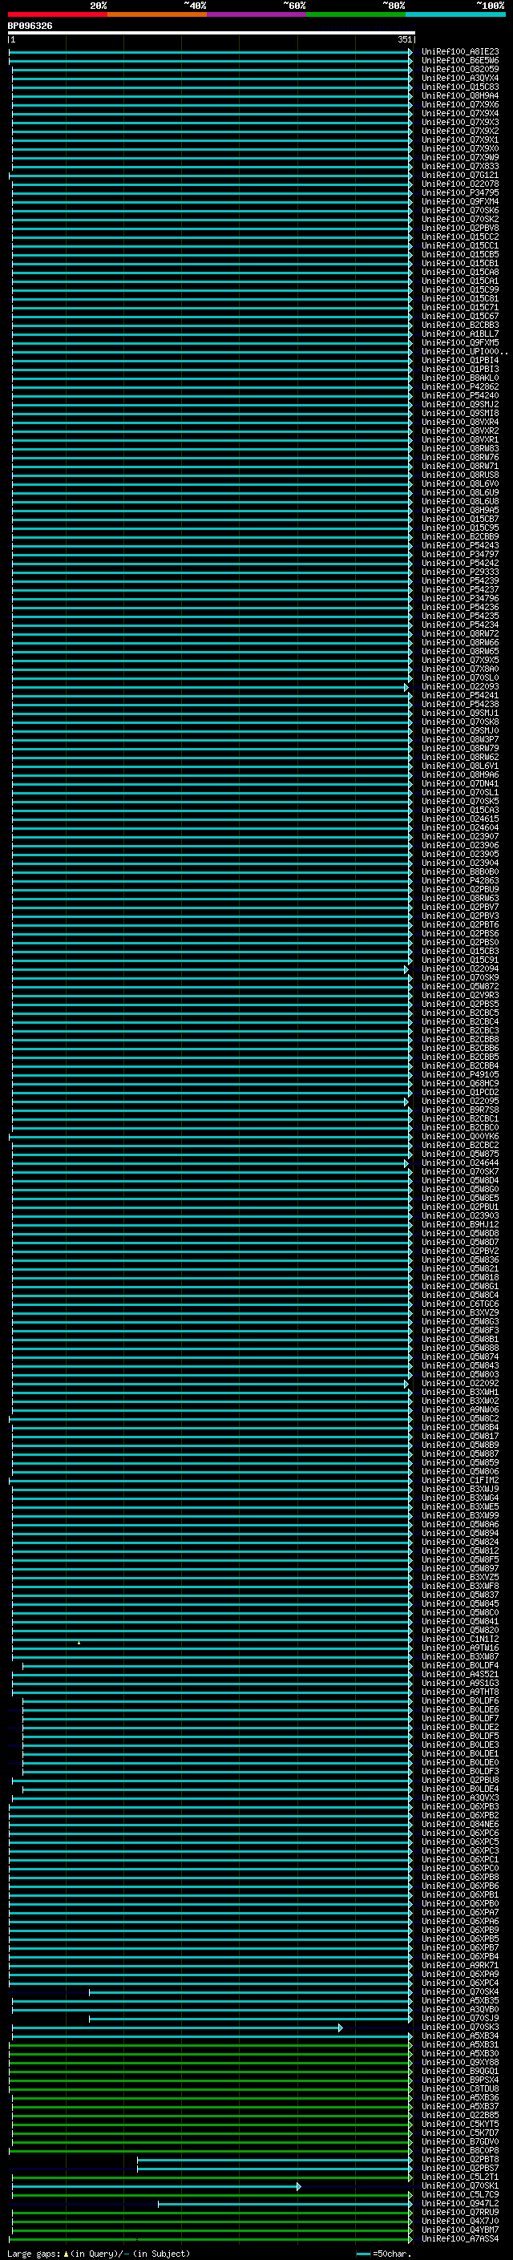Viewport: 513px width, 2260px height.
Task: Click label UniRef100_Q947L2
Action: tap(460, 2202)
